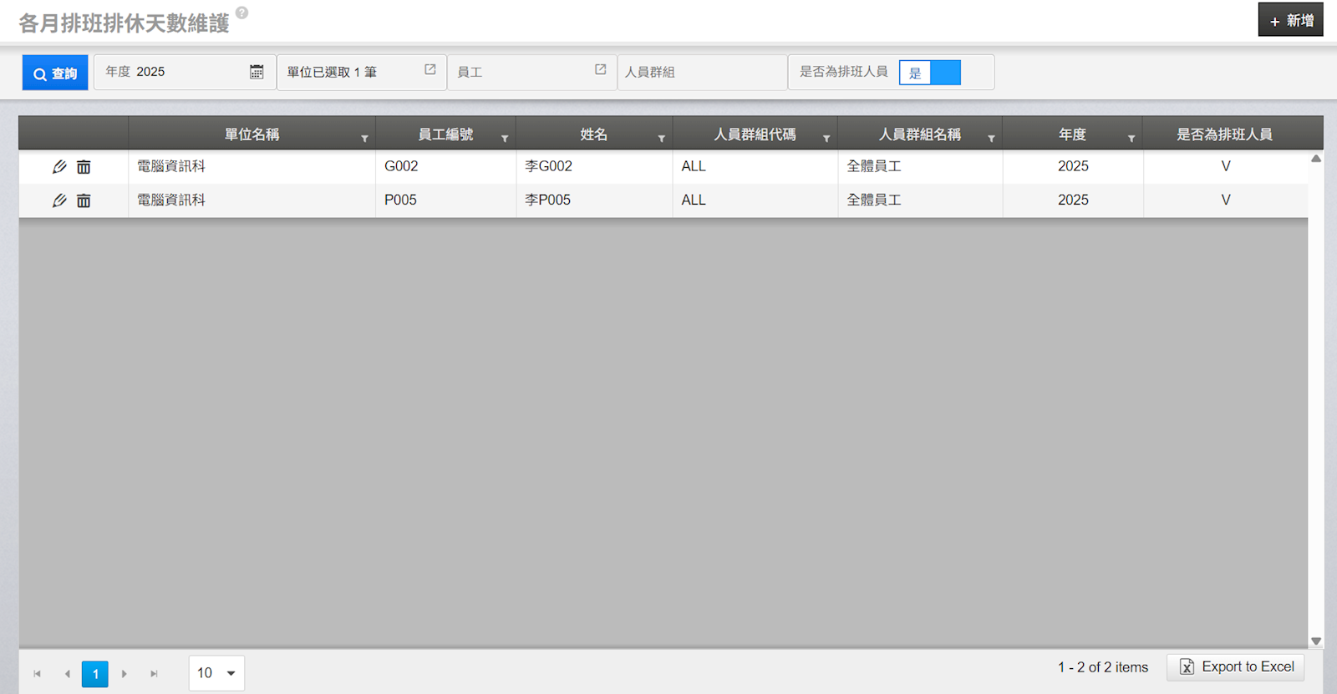Sort by 人員群組代碼 column header
The height and width of the screenshot is (694, 1337).
point(755,134)
